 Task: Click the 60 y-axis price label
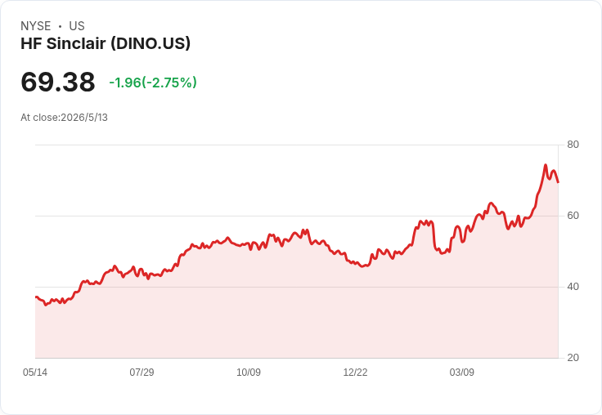[573, 216]
